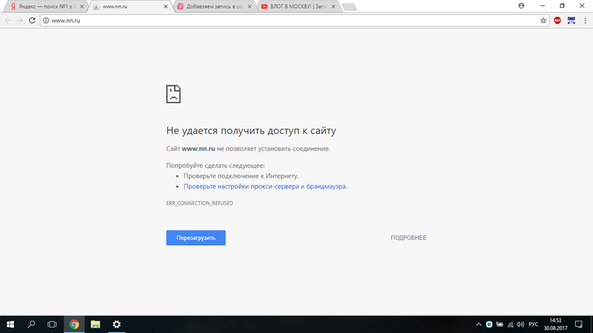Click the Windows search magnifier icon
Viewport: 593px width, 333px height.
32,324
